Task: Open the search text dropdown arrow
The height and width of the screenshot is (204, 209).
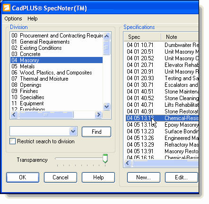Action: point(73,131)
